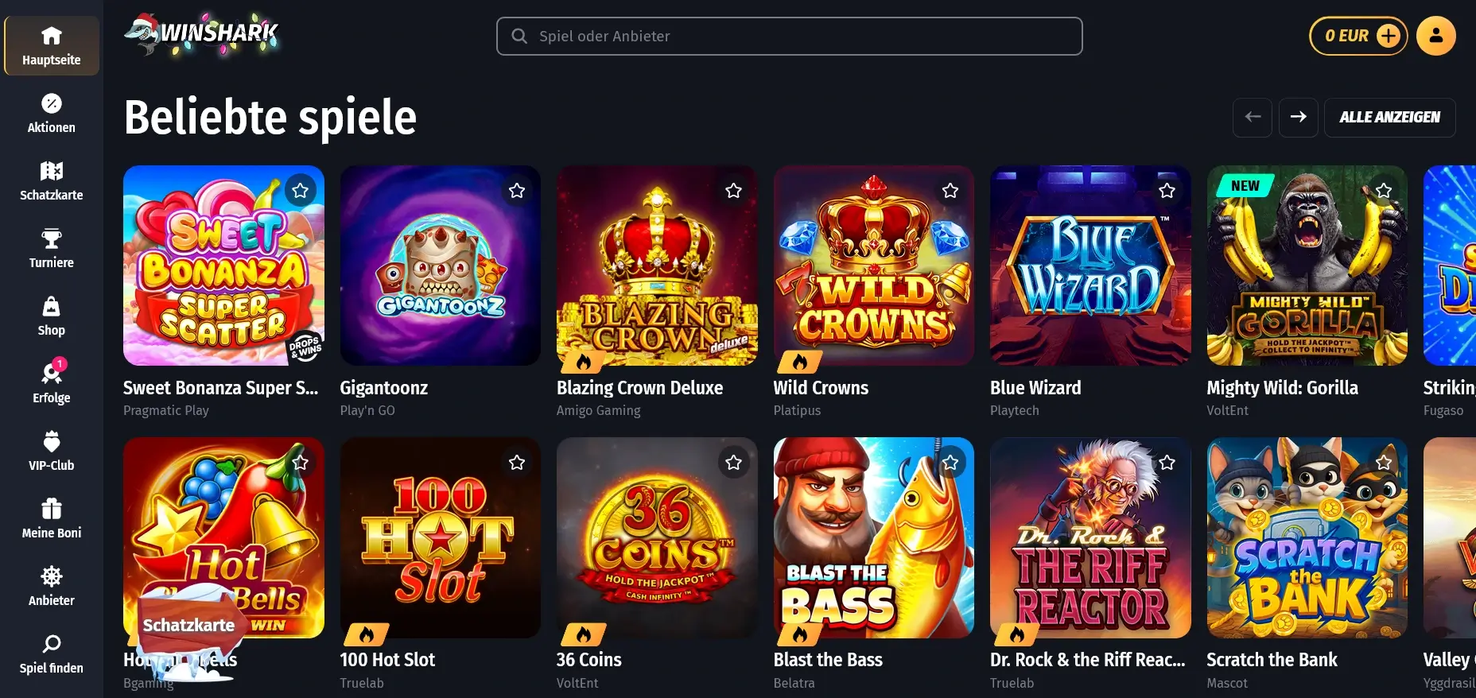The height and width of the screenshot is (698, 1476).
Task: Open Meine Boni gift icon
Action: [x=51, y=518]
